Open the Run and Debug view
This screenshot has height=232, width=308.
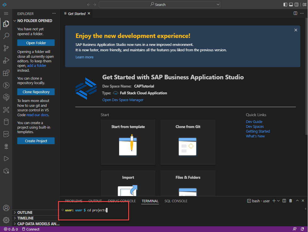pyautogui.click(x=6, y=60)
